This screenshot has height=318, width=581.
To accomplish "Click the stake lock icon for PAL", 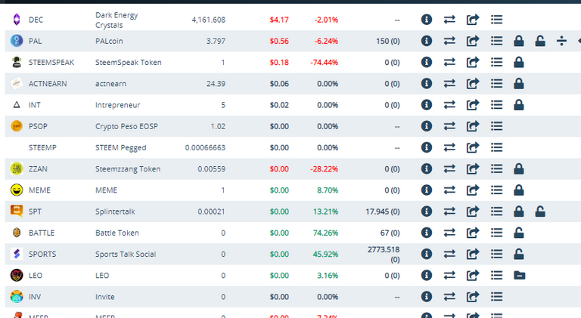I will [519, 41].
